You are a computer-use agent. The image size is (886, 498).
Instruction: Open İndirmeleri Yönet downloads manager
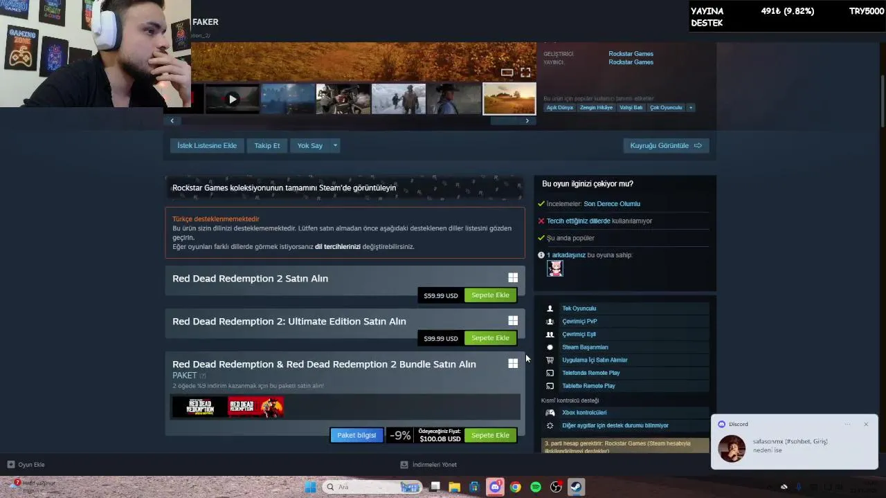point(428,465)
